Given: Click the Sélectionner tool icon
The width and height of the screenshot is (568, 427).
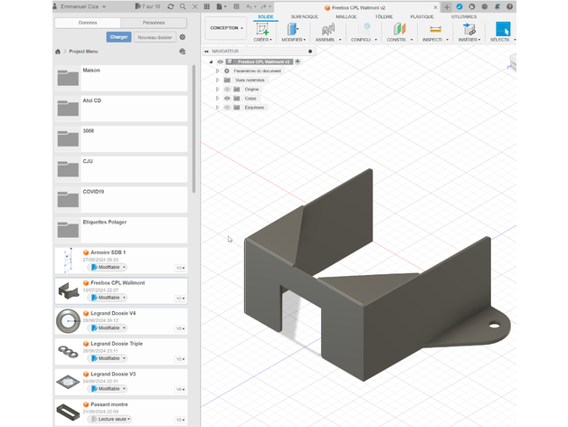Looking at the screenshot, I should point(502,29).
